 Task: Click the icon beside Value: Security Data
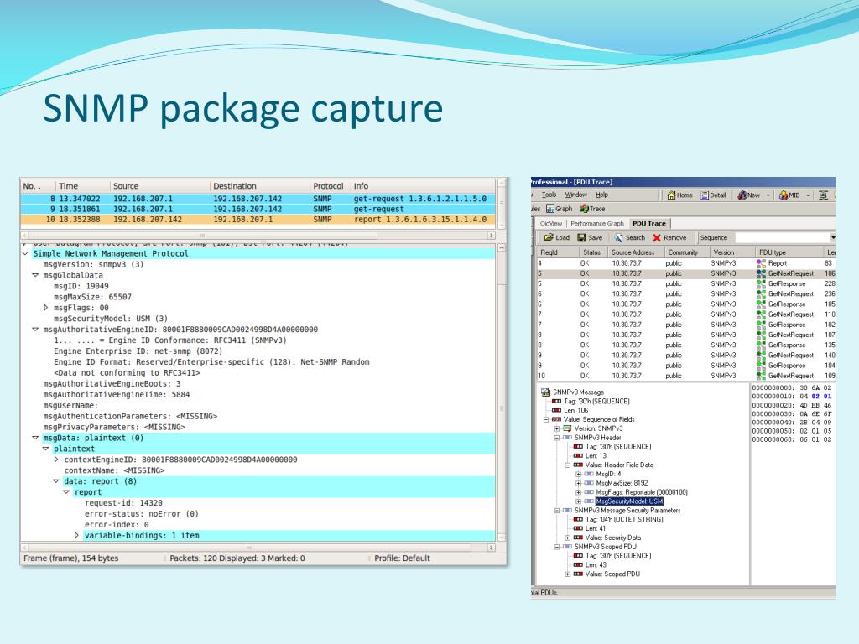pyautogui.click(x=578, y=538)
